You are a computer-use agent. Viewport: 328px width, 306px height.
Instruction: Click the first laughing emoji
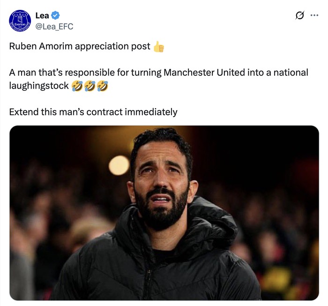pyautogui.click(x=77, y=86)
